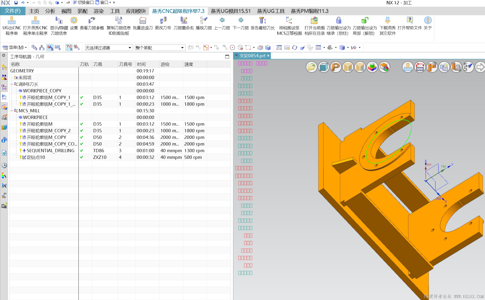Toggle the highlighted Geometry View button

tap(50, 48)
